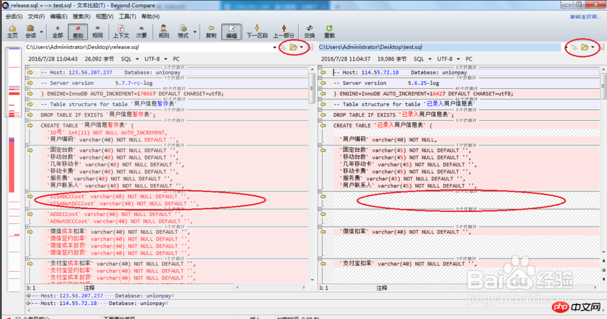This screenshot has height=319, width=607.
Task: Jump to previous section with 上一部分
Action: (x=284, y=31)
